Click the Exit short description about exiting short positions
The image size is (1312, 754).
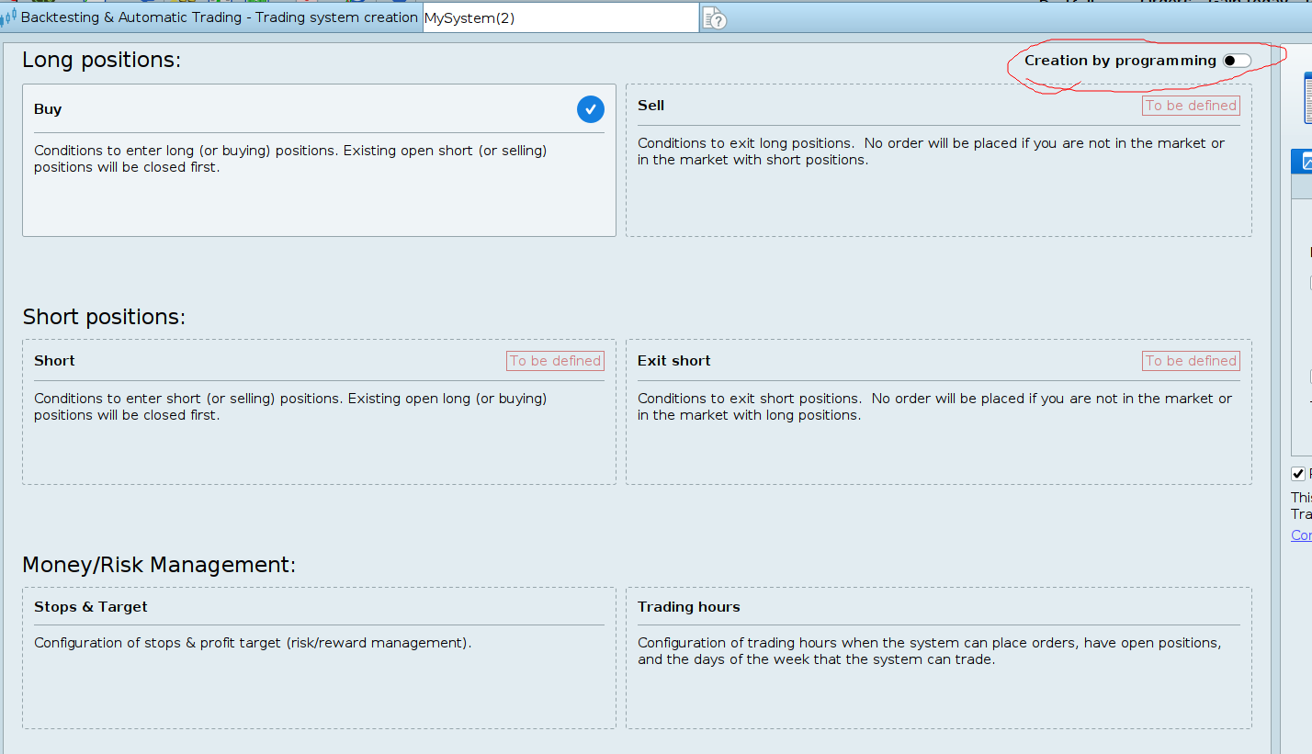pos(935,407)
